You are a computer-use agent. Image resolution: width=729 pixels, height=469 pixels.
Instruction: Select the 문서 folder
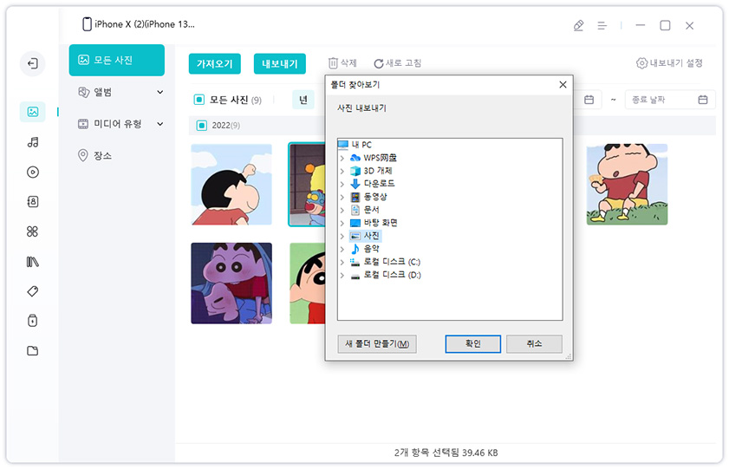[365, 210]
